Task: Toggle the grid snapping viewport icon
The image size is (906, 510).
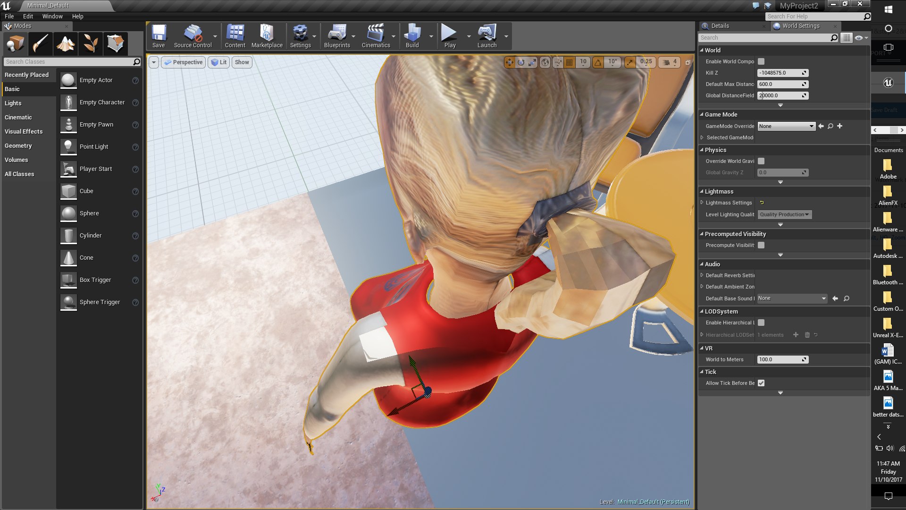Action: pos(570,62)
